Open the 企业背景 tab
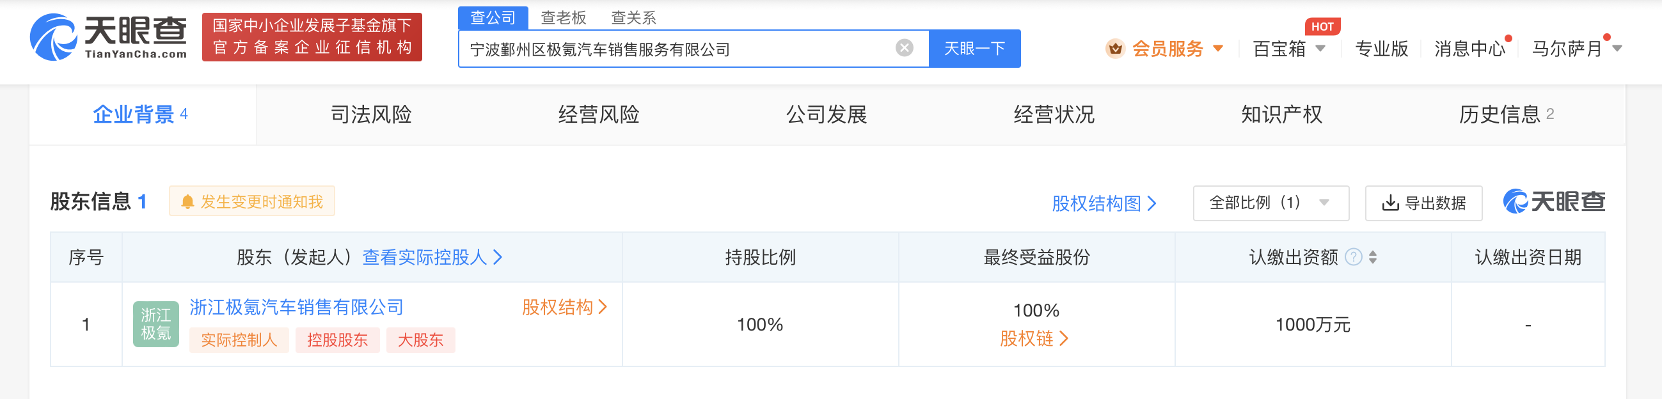Viewport: 1662px width, 399px height. [x=142, y=114]
